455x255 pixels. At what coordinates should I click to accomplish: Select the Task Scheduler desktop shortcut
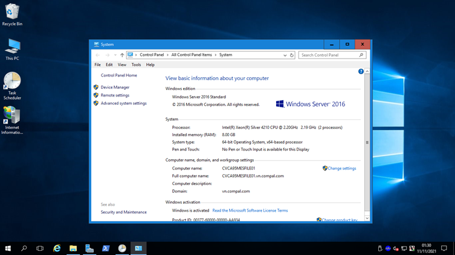[x=12, y=86]
